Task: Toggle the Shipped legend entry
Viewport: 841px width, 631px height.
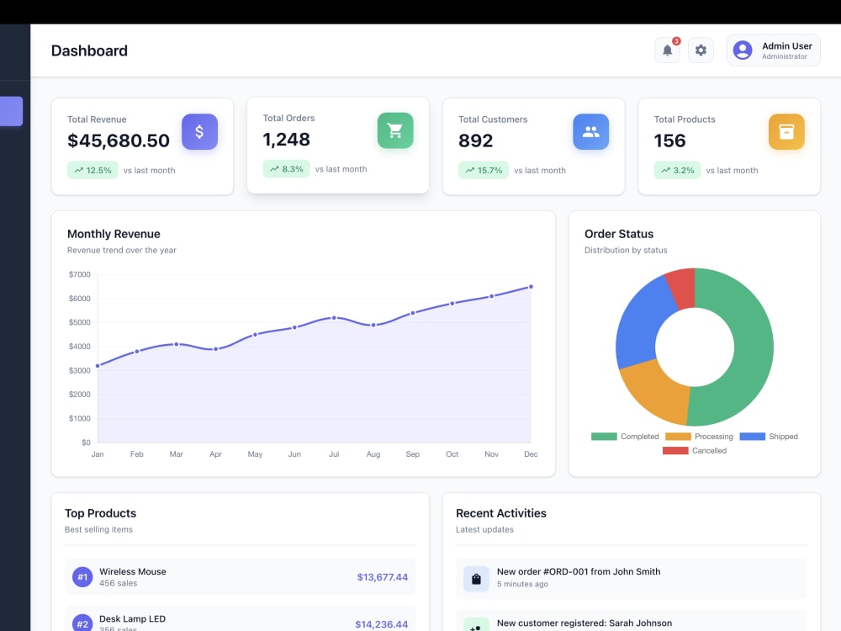Action: click(x=769, y=436)
